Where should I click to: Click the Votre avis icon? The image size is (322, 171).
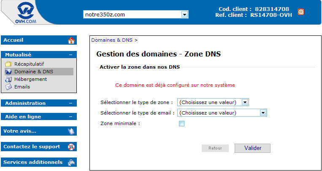click(71, 131)
